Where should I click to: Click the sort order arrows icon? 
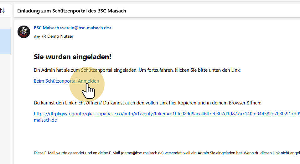[3, 11]
